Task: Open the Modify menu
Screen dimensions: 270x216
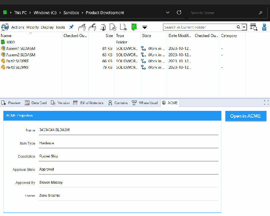Action: pyautogui.click(x=32, y=27)
